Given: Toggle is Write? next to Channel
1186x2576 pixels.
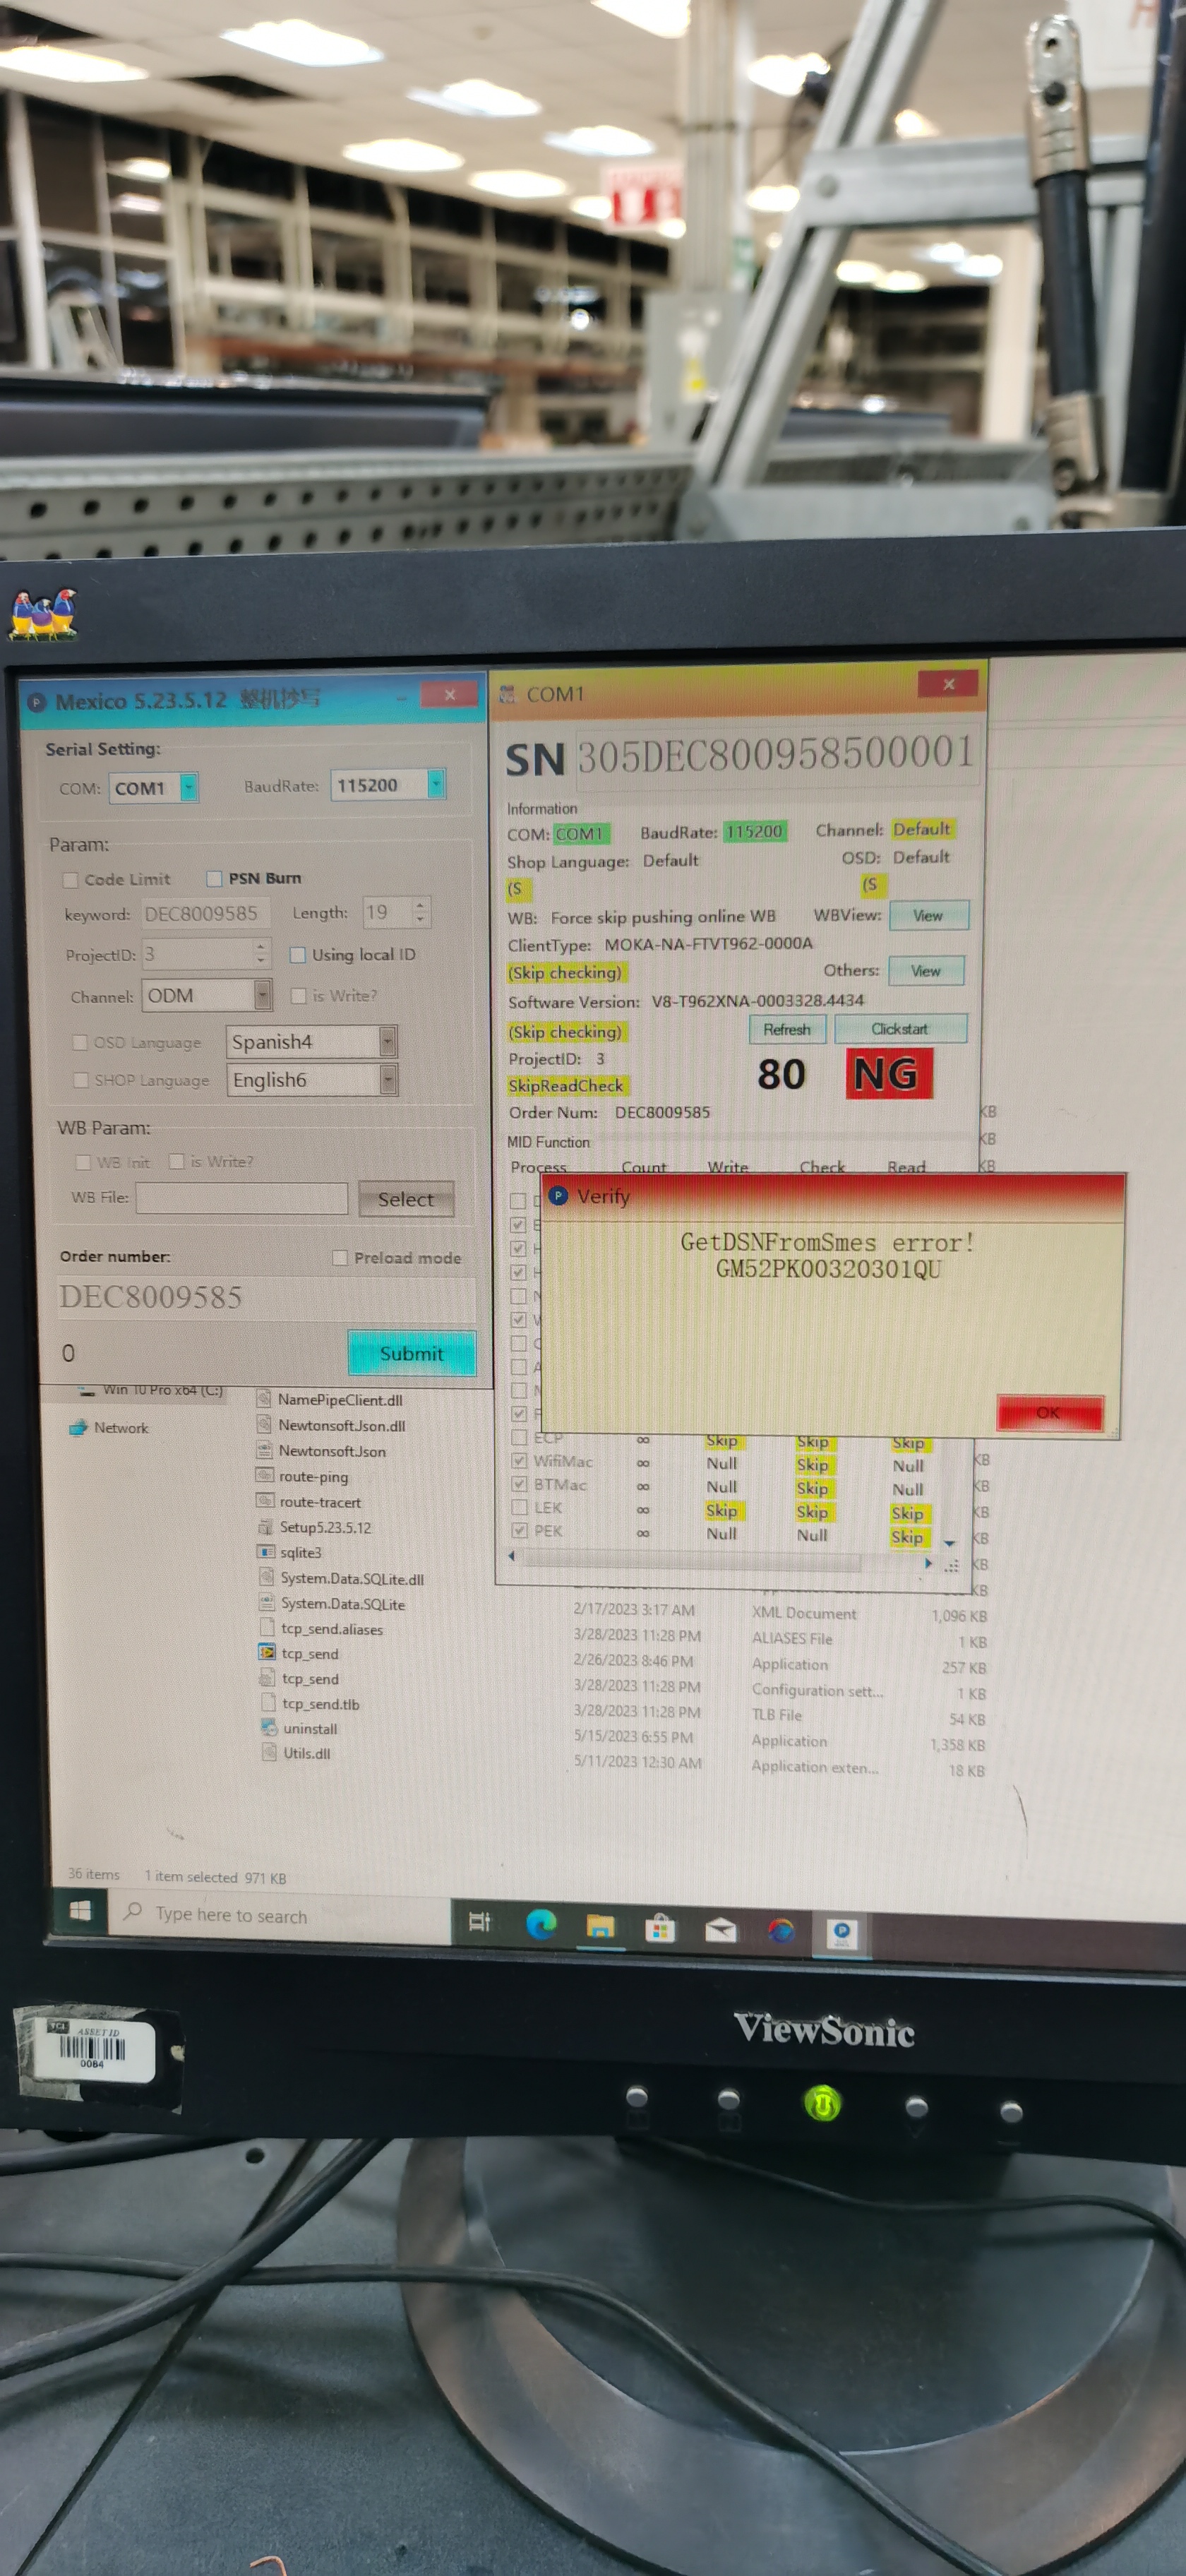Looking at the screenshot, I should click(298, 995).
